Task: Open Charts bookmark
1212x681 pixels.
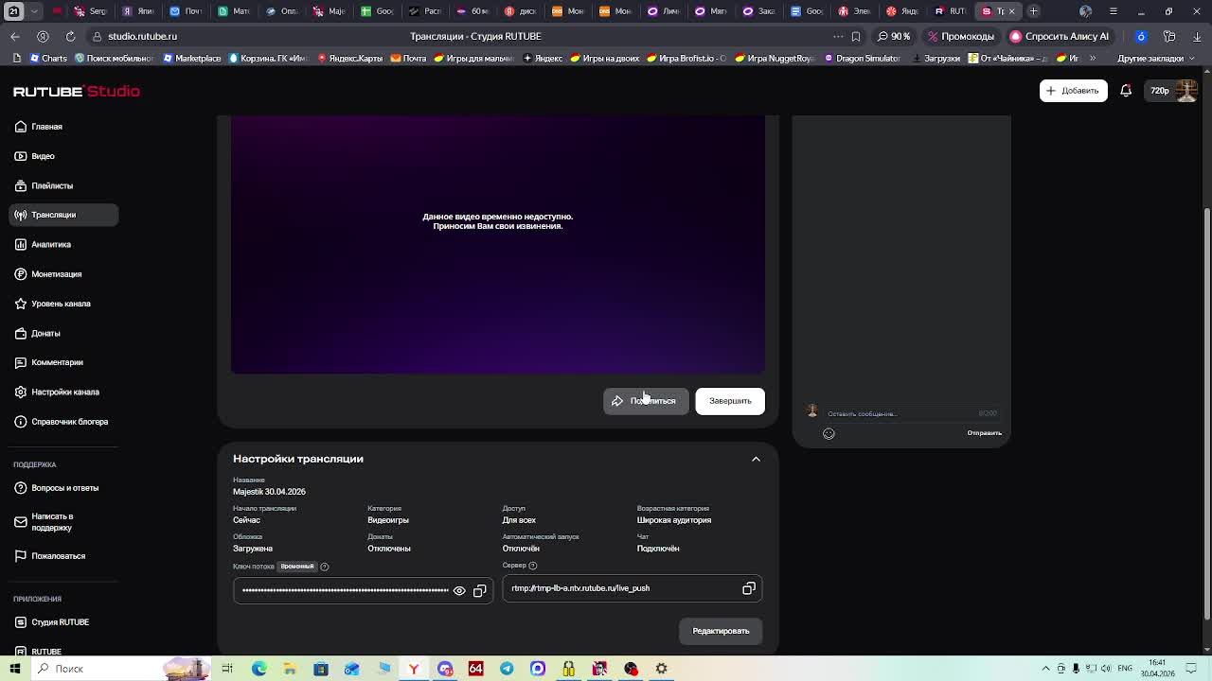Action: [x=48, y=59]
